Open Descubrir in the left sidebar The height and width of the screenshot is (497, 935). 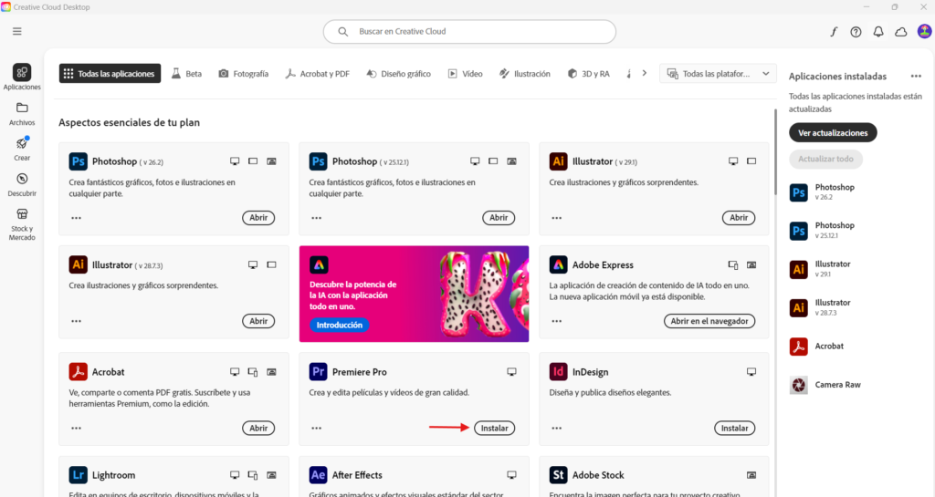(x=22, y=184)
